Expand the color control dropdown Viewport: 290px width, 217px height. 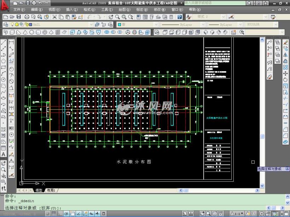[x=156, y=24]
